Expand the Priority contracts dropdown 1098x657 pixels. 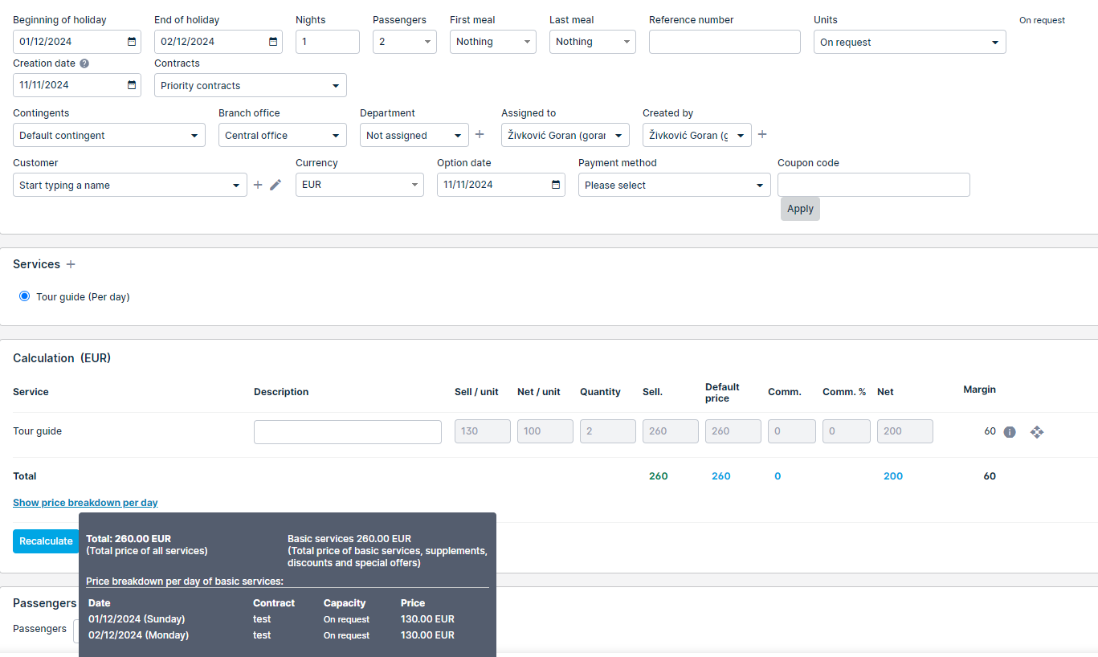point(251,85)
